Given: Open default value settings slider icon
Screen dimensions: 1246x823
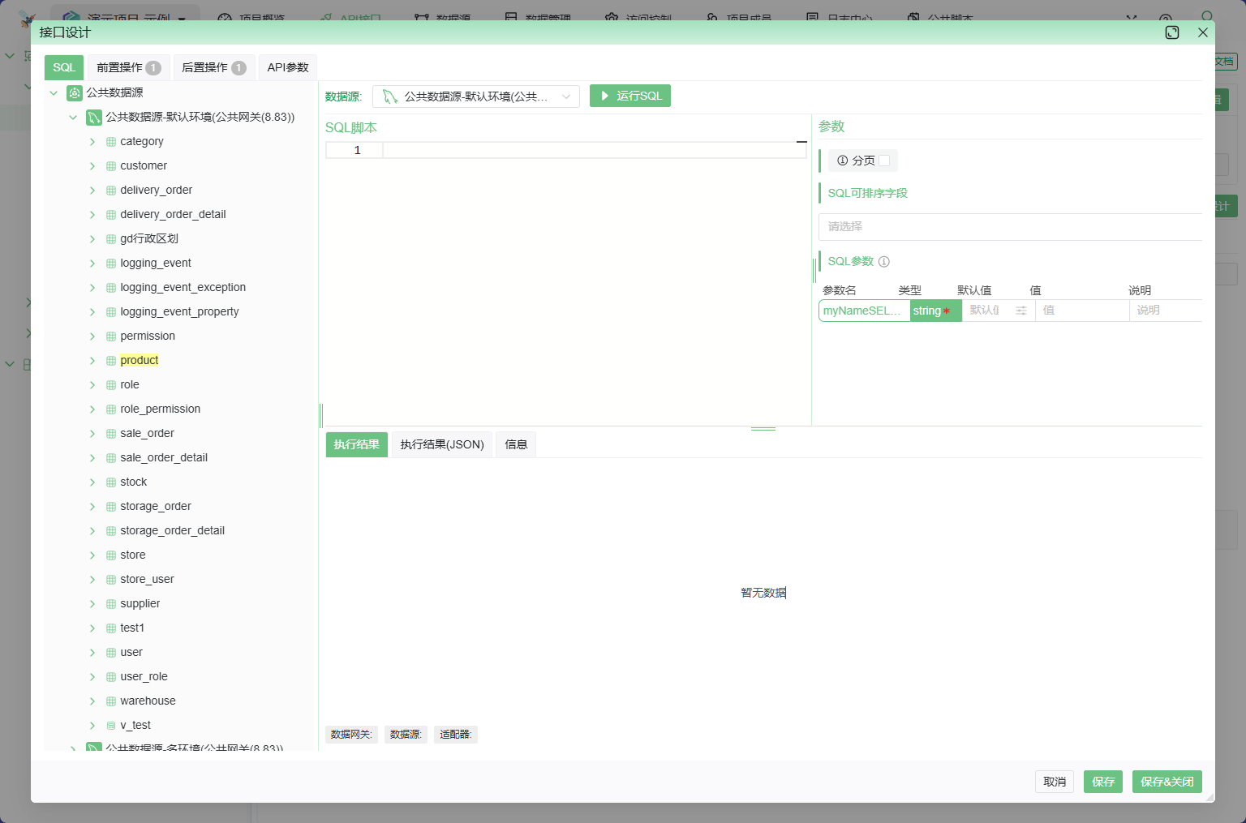Looking at the screenshot, I should [x=1021, y=311].
